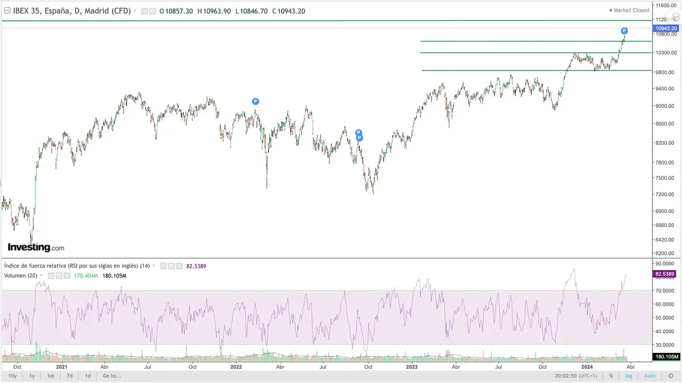Hide the Volumen indicator with eye icon
Screen dimensions: 682x383
click(51, 276)
